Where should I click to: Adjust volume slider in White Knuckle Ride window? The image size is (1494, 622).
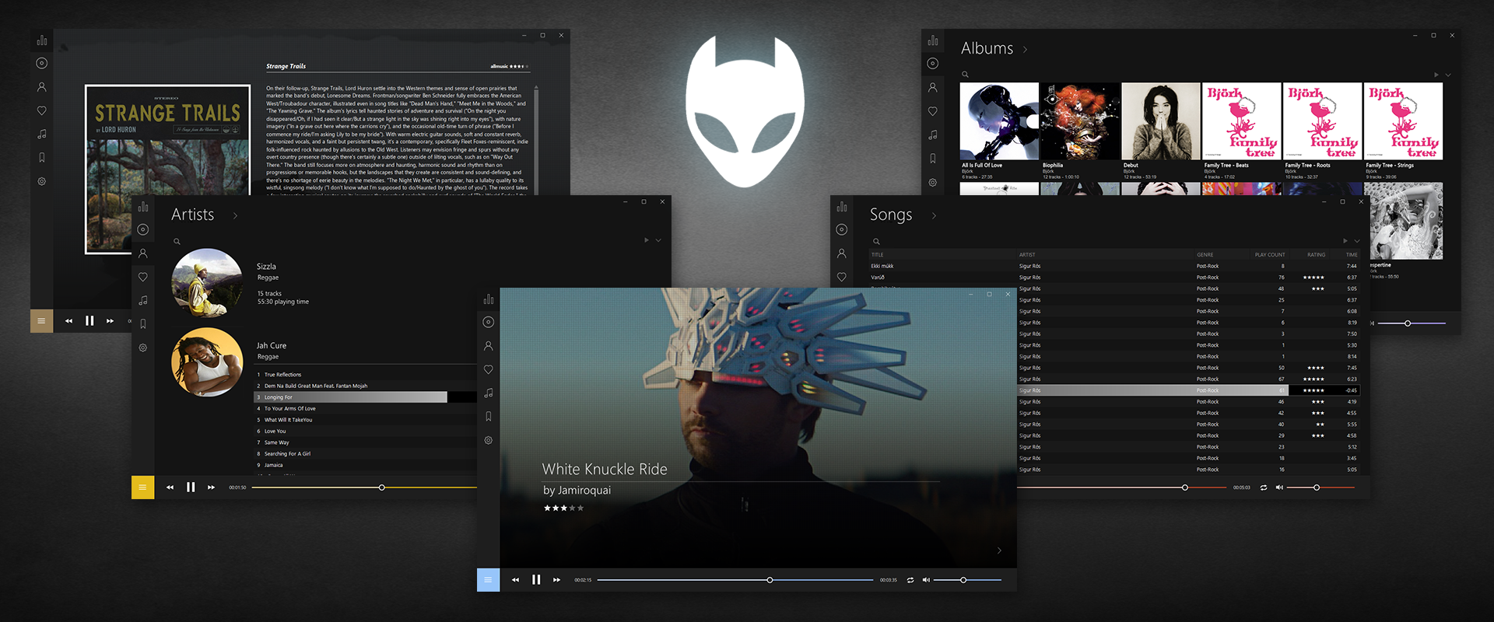[967, 580]
